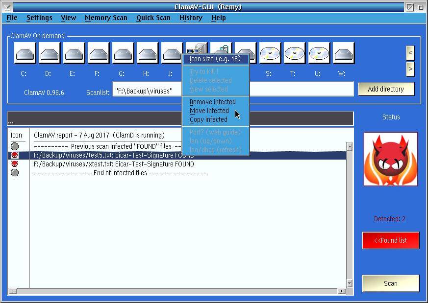Image resolution: width=428 pixels, height=303 pixels.
Task: Click the Icon column header
Action: (16, 135)
